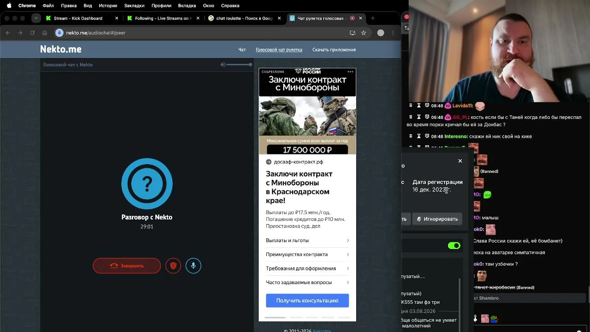Click the Chrome home icon
The width and height of the screenshot is (590, 332).
pyautogui.click(x=45, y=33)
